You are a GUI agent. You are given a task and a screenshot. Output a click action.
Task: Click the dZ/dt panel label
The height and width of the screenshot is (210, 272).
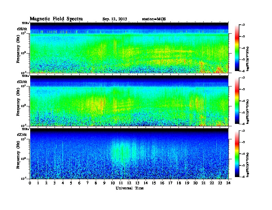point(22,135)
